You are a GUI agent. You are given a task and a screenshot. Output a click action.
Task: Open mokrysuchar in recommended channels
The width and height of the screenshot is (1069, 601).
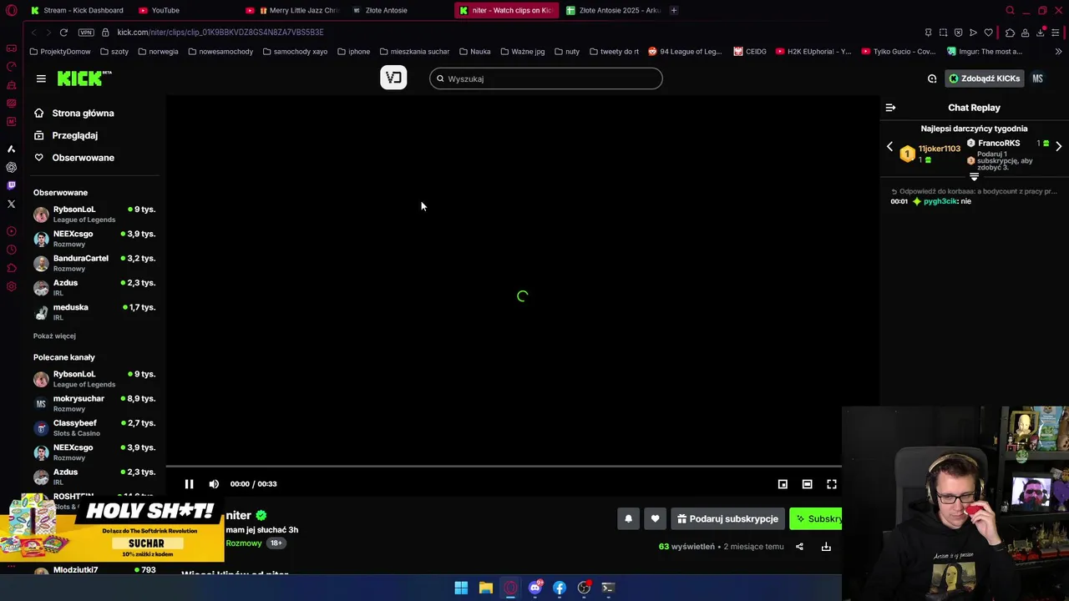[94, 403]
